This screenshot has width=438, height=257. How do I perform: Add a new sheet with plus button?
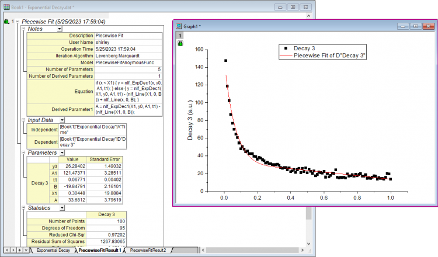click(19, 250)
